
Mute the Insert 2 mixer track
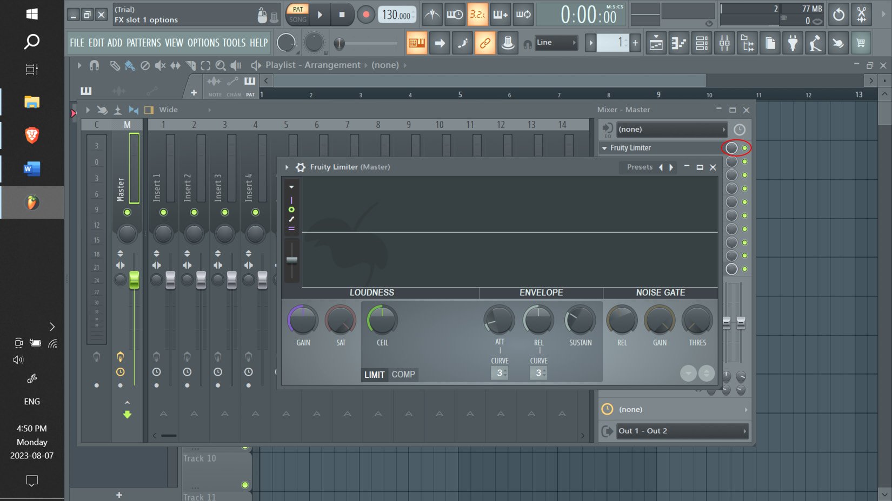(x=194, y=212)
